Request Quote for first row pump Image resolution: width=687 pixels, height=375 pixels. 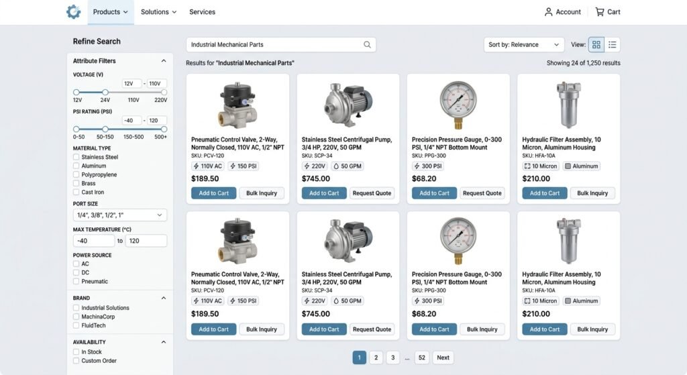pyautogui.click(x=372, y=193)
